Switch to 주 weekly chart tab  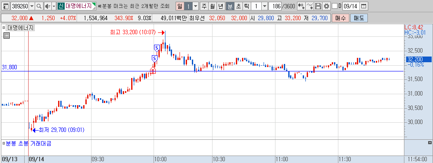pyautogui.click(x=204, y=6)
